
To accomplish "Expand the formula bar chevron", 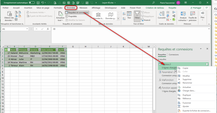I will coord(209,29).
